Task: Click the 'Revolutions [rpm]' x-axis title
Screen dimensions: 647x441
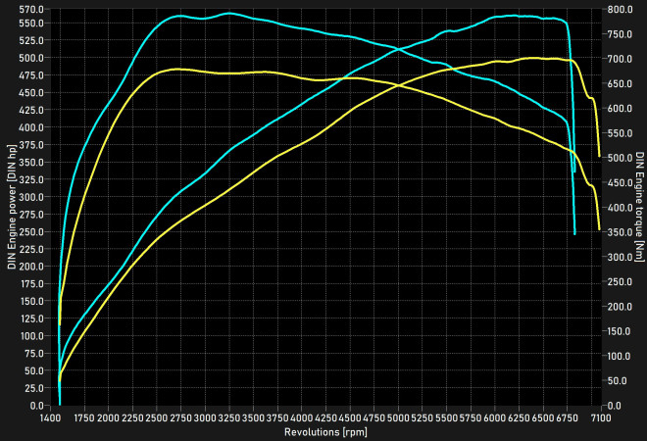Action: coord(324,431)
